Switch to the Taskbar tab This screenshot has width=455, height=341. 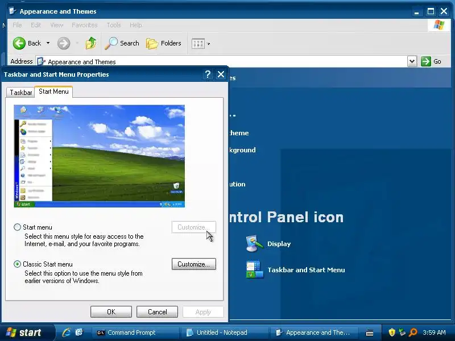(20, 93)
